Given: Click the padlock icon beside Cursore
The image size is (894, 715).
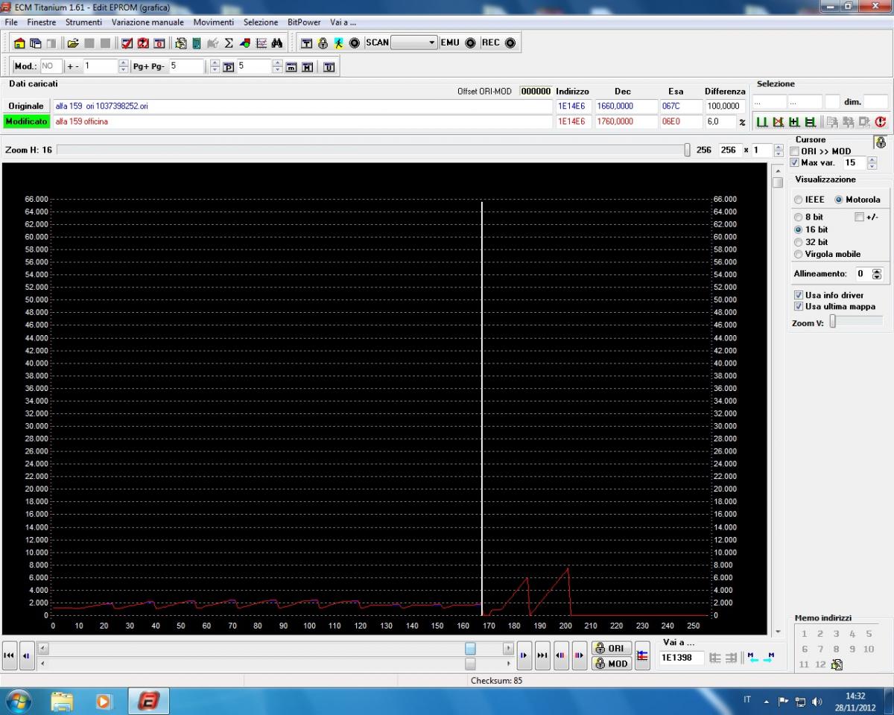Looking at the screenshot, I should coord(881,143).
